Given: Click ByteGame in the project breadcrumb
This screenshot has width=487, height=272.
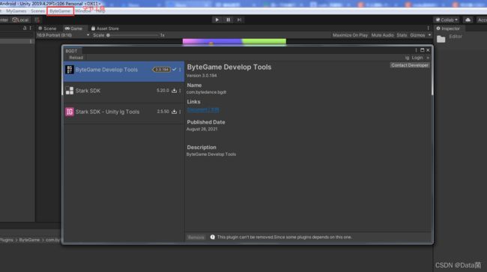Looking at the screenshot, I should point(29,240).
